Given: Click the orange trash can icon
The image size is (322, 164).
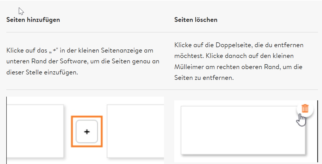Looking at the screenshot, I should [x=305, y=108].
